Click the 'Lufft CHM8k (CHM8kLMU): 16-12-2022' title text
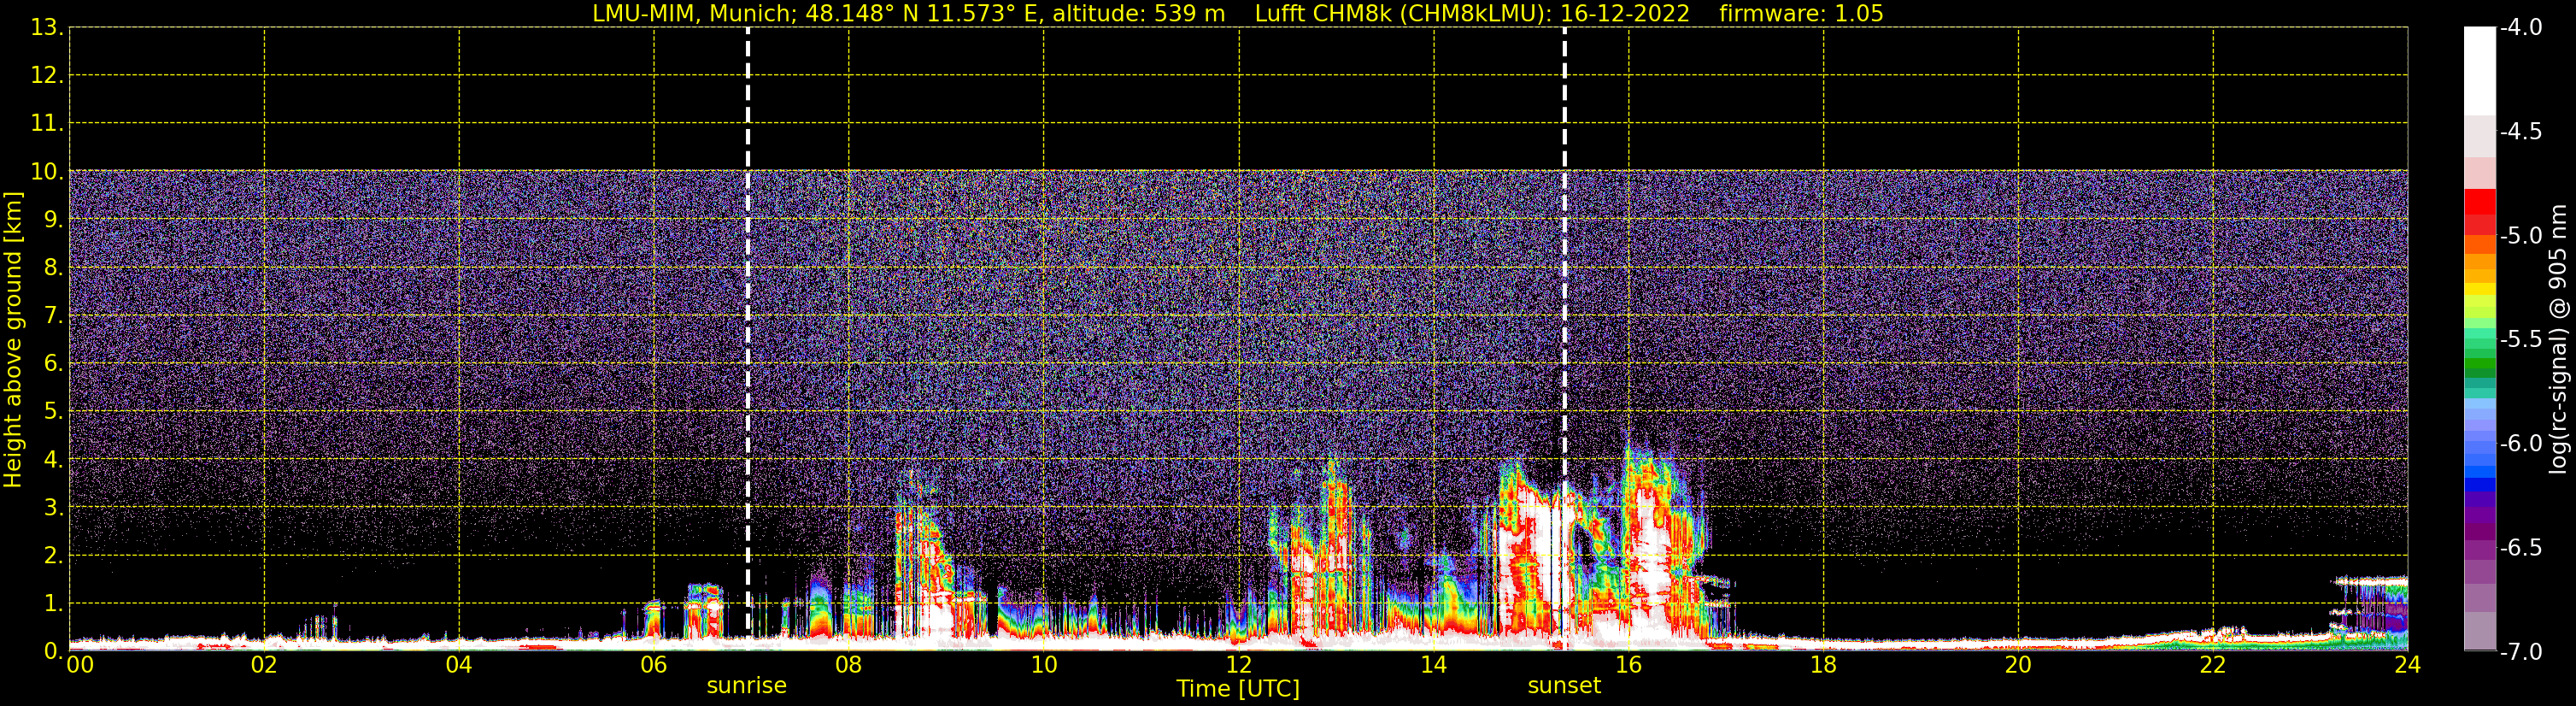This screenshot has width=2576, height=706. click(1472, 14)
